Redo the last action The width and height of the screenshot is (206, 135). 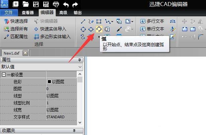click(x=75, y=5)
